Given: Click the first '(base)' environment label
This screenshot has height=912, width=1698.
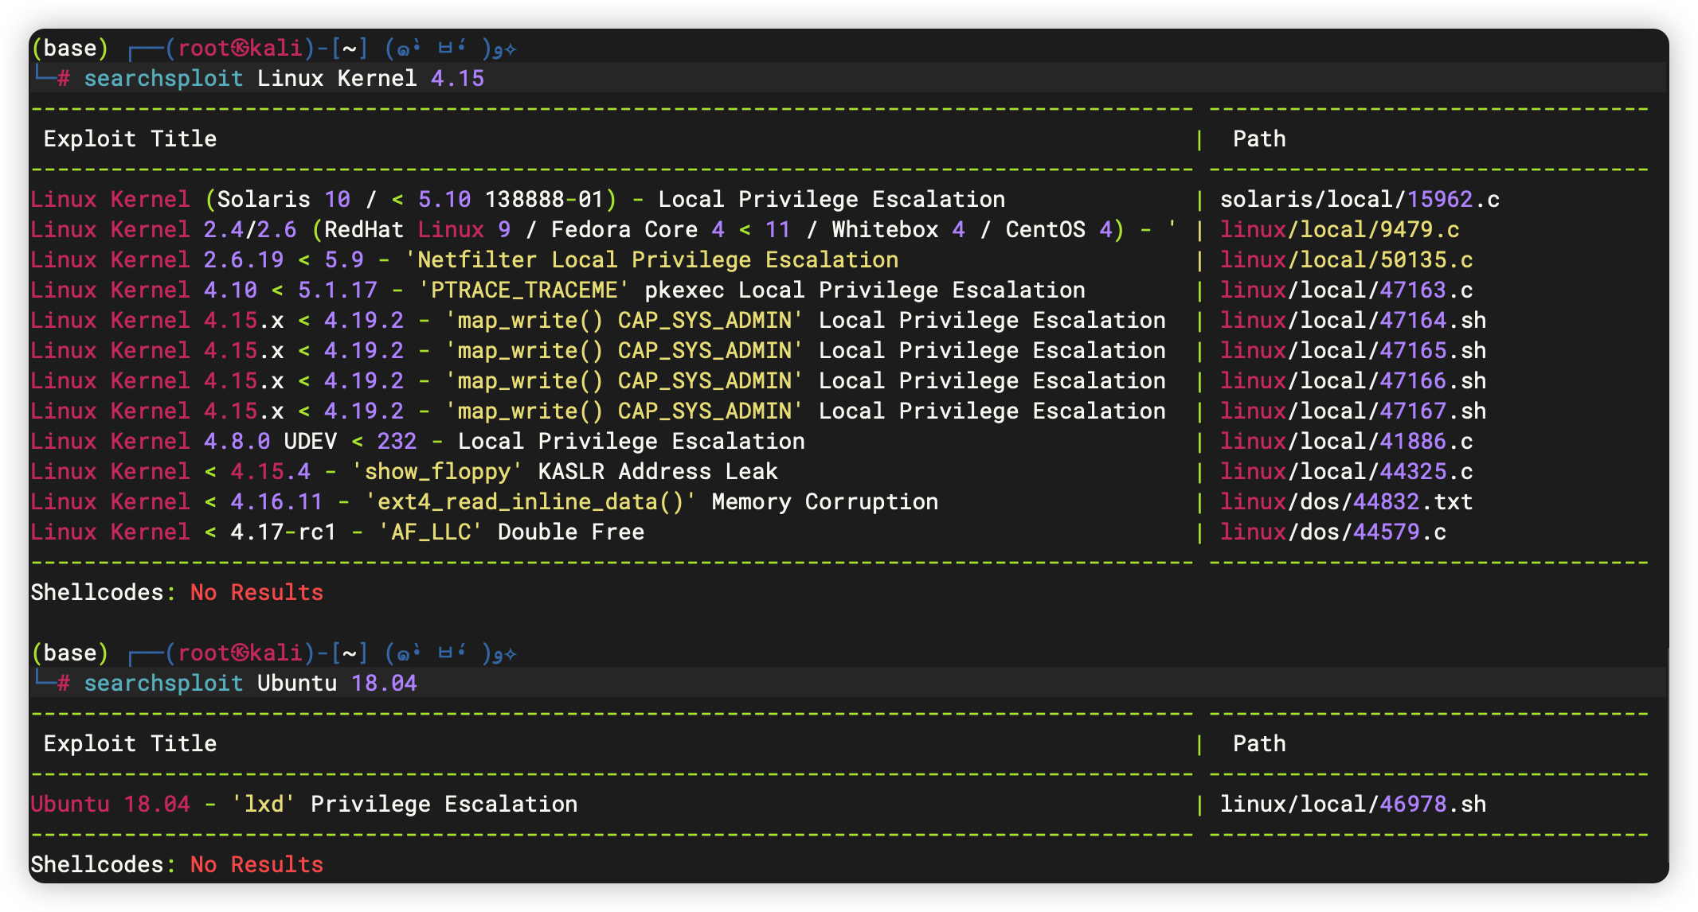Looking at the screenshot, I should (70, 48).
